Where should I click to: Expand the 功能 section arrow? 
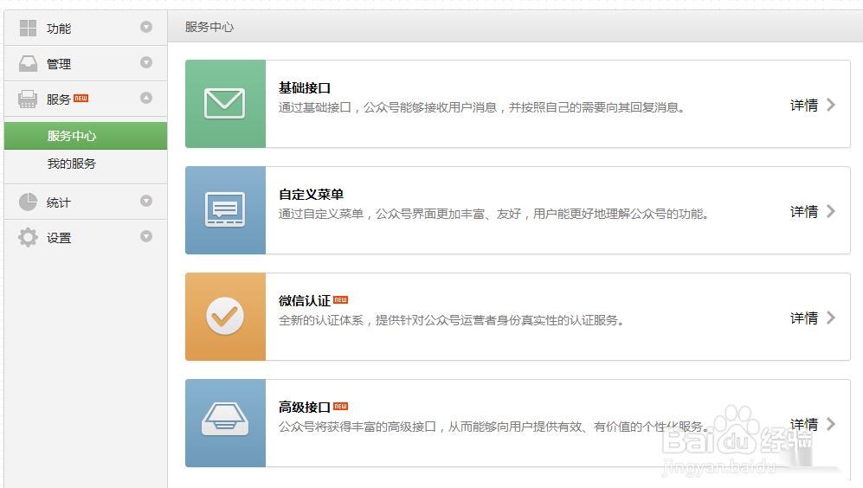tap(145, 27)
